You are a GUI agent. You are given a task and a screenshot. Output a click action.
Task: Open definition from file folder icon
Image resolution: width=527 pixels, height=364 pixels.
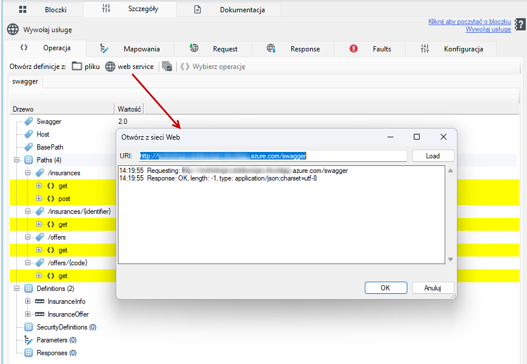(x=76, y=66)
